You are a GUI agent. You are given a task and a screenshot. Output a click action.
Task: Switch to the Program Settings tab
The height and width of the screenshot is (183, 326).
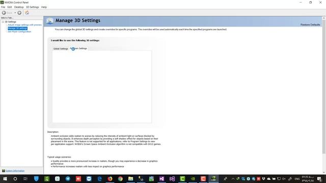coord(78,48)
